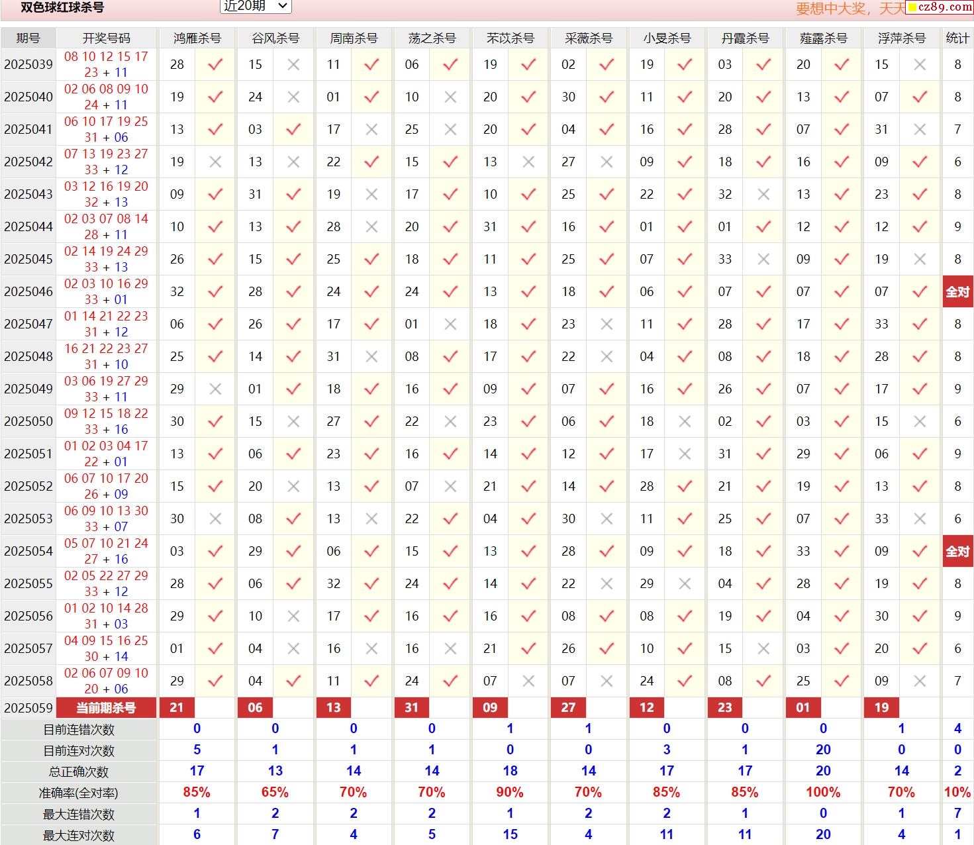The height and width of the screenshot is (845, 974).
Task: Click the 最大连对次数 row label
Action: (79, 836)
